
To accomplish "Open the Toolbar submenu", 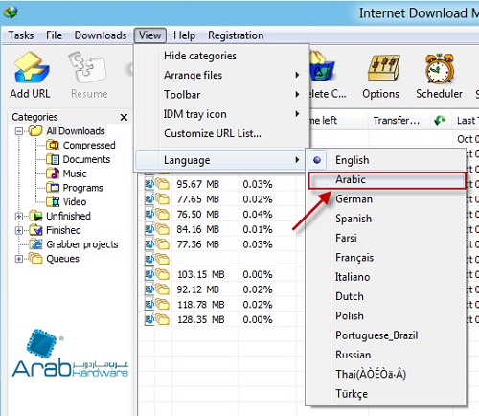I will 220,95.
